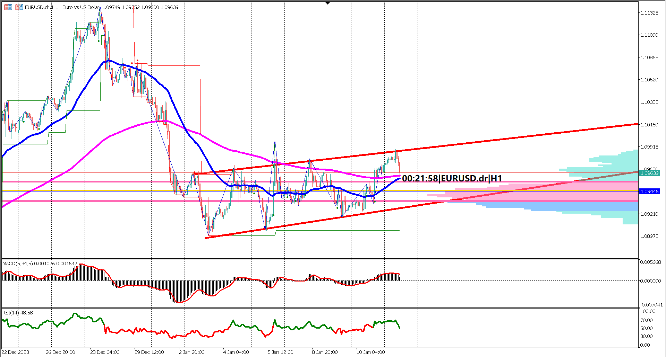Click the 10 Jan 04:00 time label
The width and height of the screenshot is (666, 357).
point(371,352)
